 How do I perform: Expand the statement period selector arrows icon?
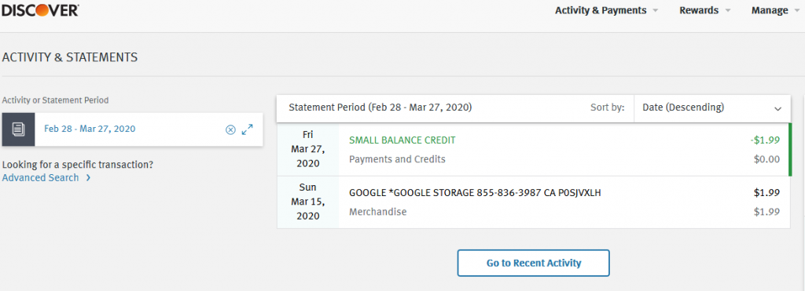click(x=248, y=129)
